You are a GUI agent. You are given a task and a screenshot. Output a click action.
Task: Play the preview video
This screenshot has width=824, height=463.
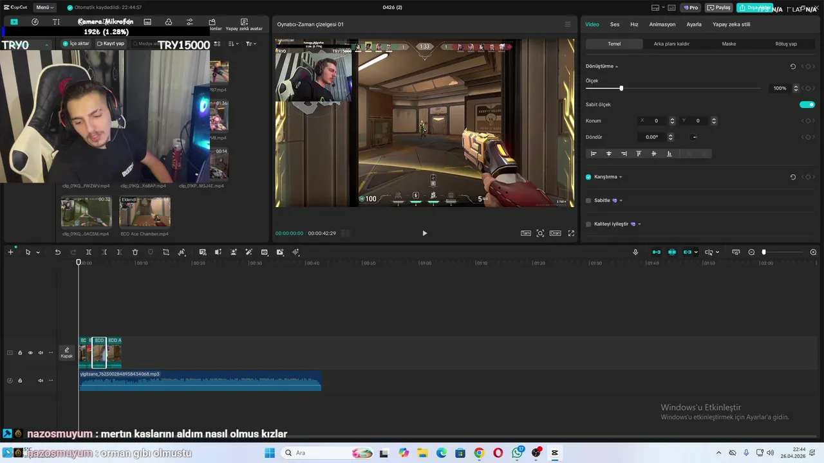(x=424, y=233)
